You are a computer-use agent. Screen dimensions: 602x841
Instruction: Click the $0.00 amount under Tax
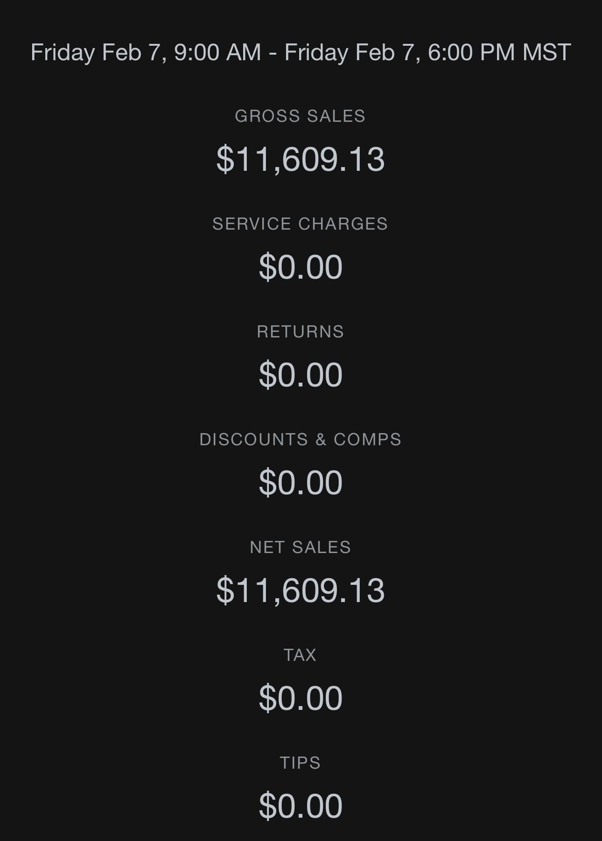click(301, 698)
